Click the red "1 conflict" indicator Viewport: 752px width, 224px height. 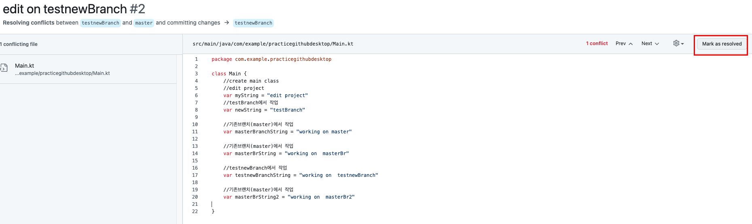coord(597,44)
